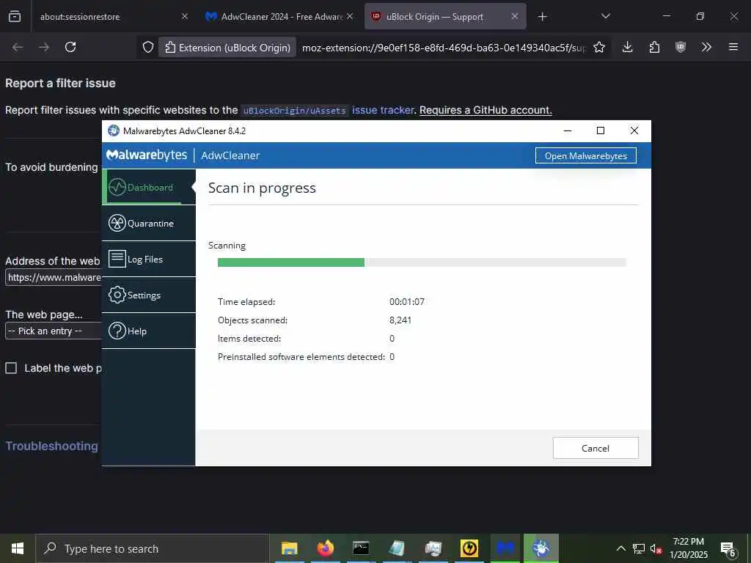The image size is (751, 563).
Task: Click the Troubleshooting heading
Action: click(52, 446)
